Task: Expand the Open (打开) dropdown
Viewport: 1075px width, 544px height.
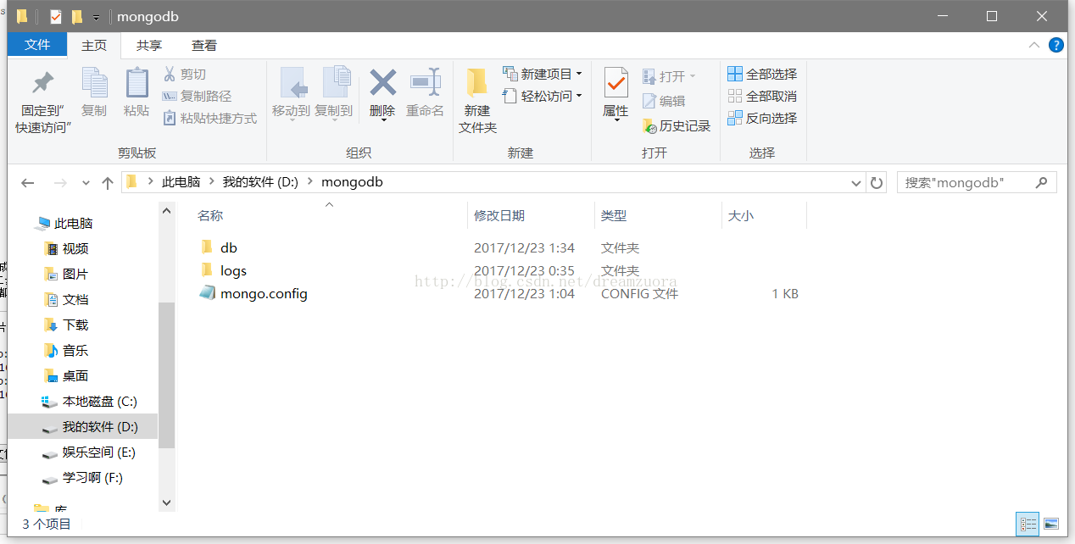Action: [x=693, y=76]
